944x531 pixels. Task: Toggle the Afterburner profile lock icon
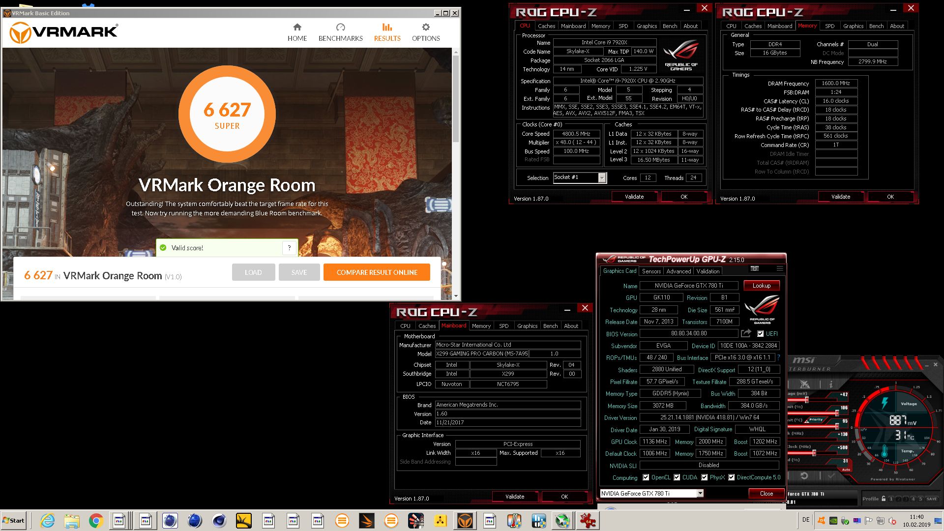pos(884,499)
